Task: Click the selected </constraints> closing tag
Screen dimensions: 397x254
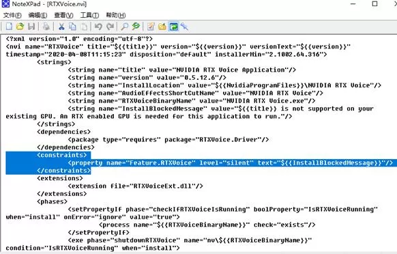Action: (64, 170)
